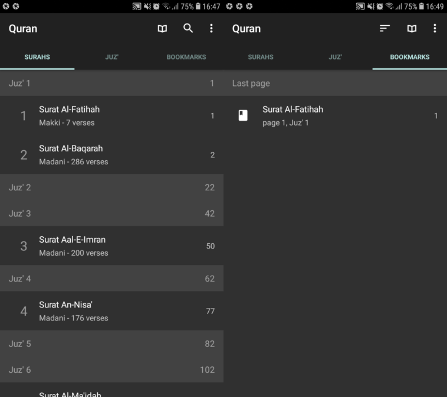This screenshot has width=447, height=397.
Task: Tap the search icon in the Surahs screen
Action: click(x=188, y=28)
